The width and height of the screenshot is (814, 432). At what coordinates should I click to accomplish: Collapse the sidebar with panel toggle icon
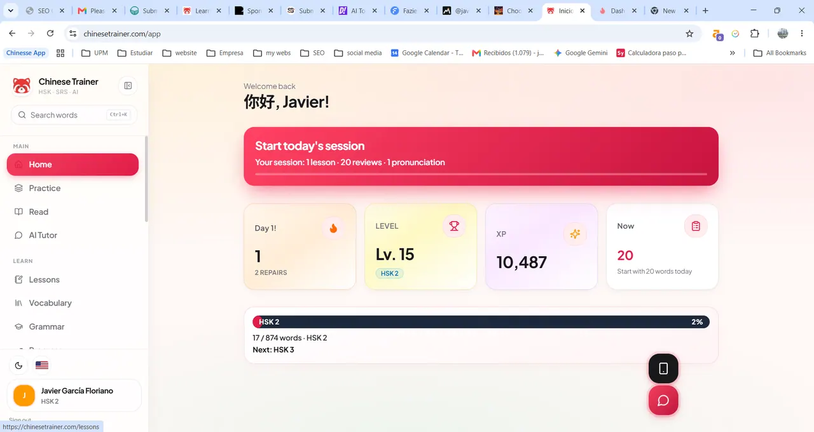(128, 86)
